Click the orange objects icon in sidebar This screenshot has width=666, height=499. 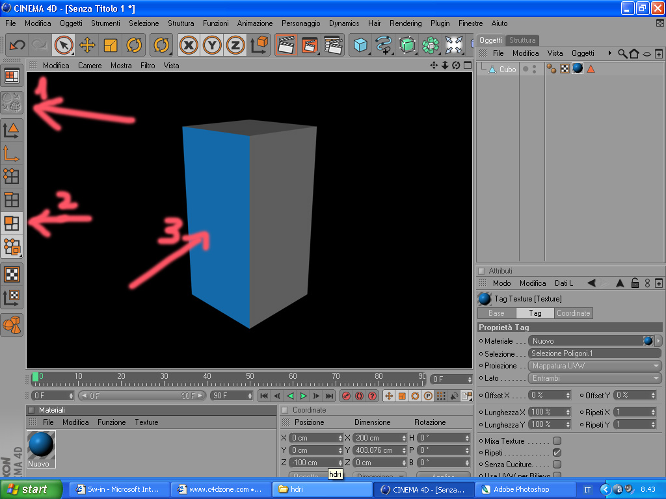click(x=12, y=325)
